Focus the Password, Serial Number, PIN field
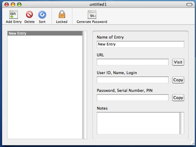The height and width of the screenshot is (147, 196). click(133, 98)
